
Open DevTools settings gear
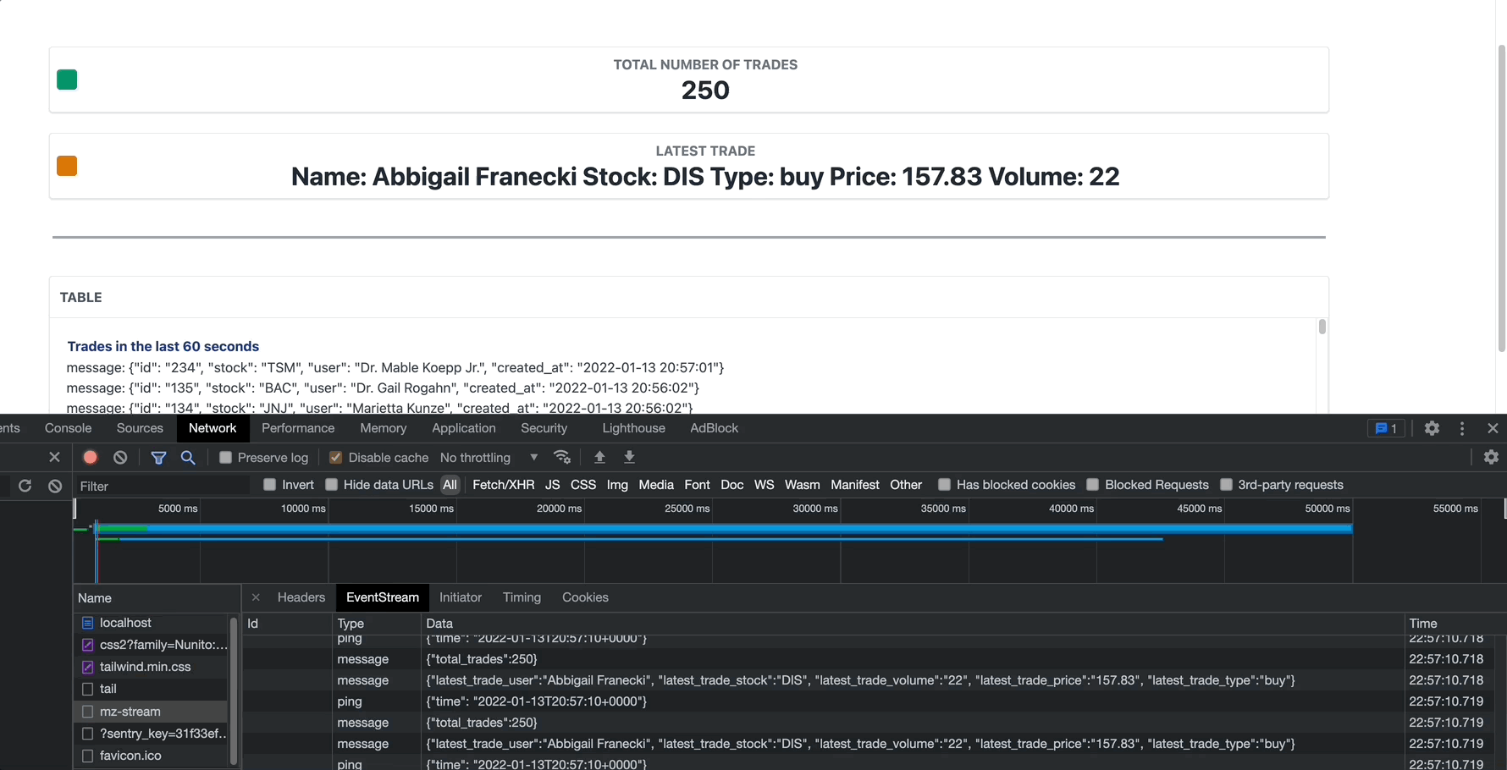pos(1432,428)
